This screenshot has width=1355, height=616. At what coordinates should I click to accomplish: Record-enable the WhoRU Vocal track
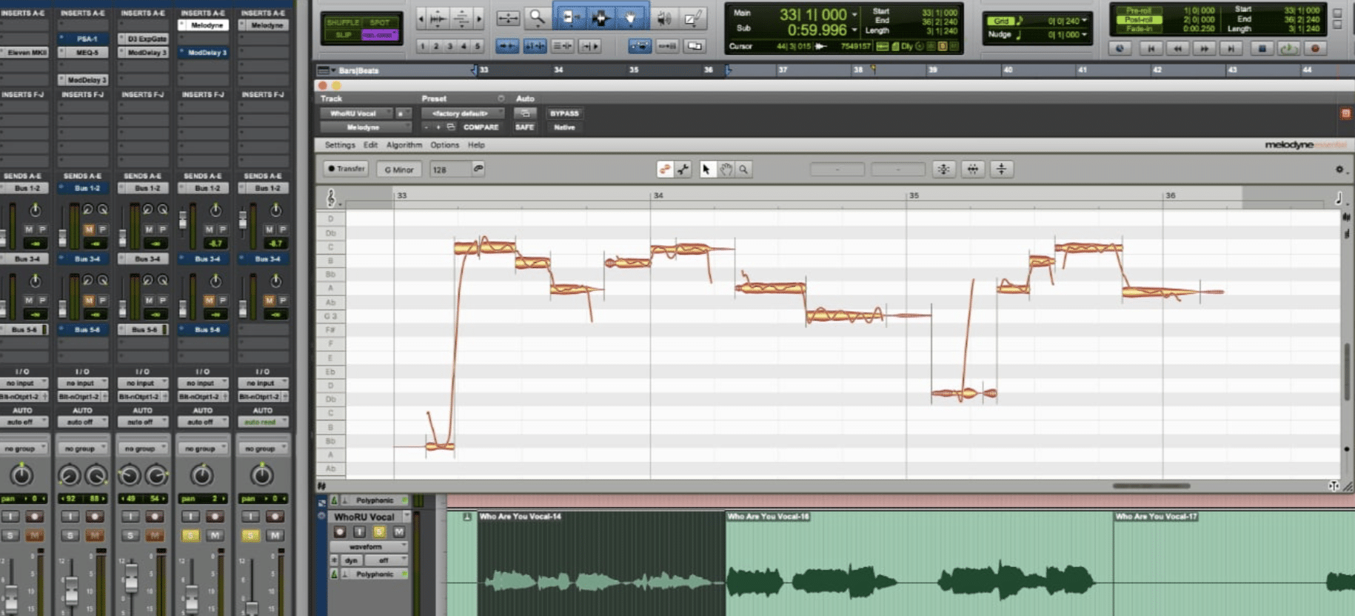pos(340,532)
